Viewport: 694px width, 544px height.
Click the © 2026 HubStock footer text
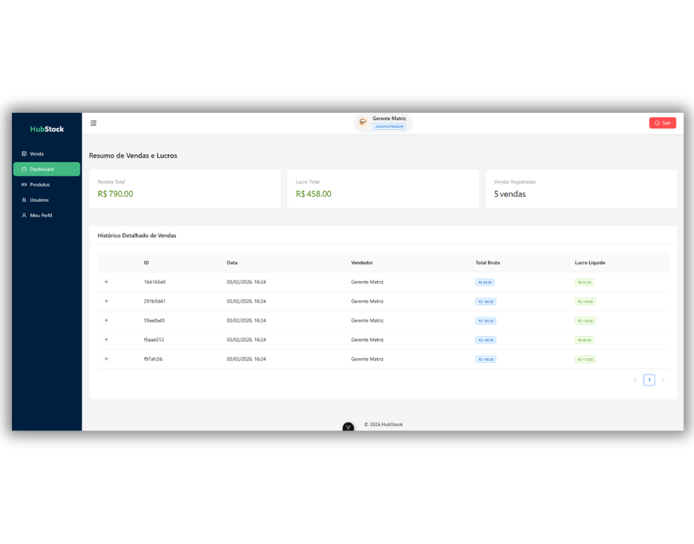pos(384,424)
